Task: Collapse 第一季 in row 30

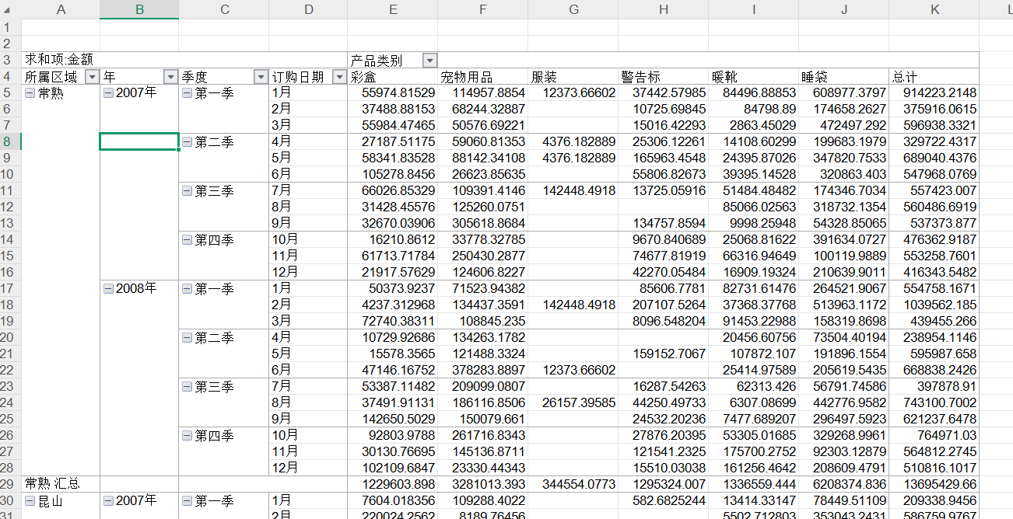Action: [x=187, y=501]
